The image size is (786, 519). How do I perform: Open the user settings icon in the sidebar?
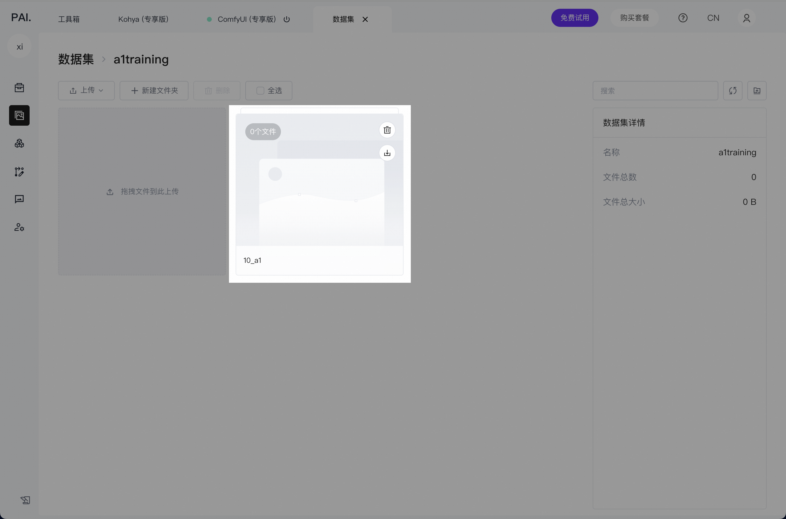pos(19,227)
